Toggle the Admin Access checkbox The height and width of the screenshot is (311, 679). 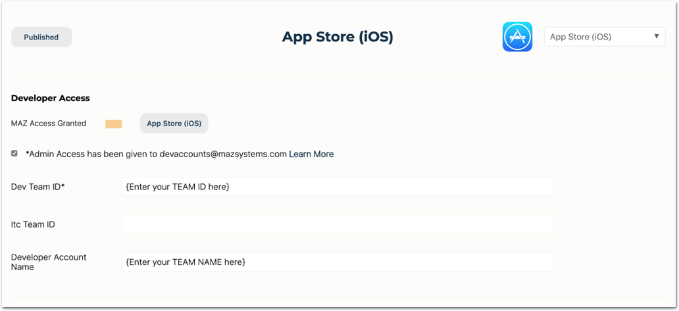click(x=14, y=154)
